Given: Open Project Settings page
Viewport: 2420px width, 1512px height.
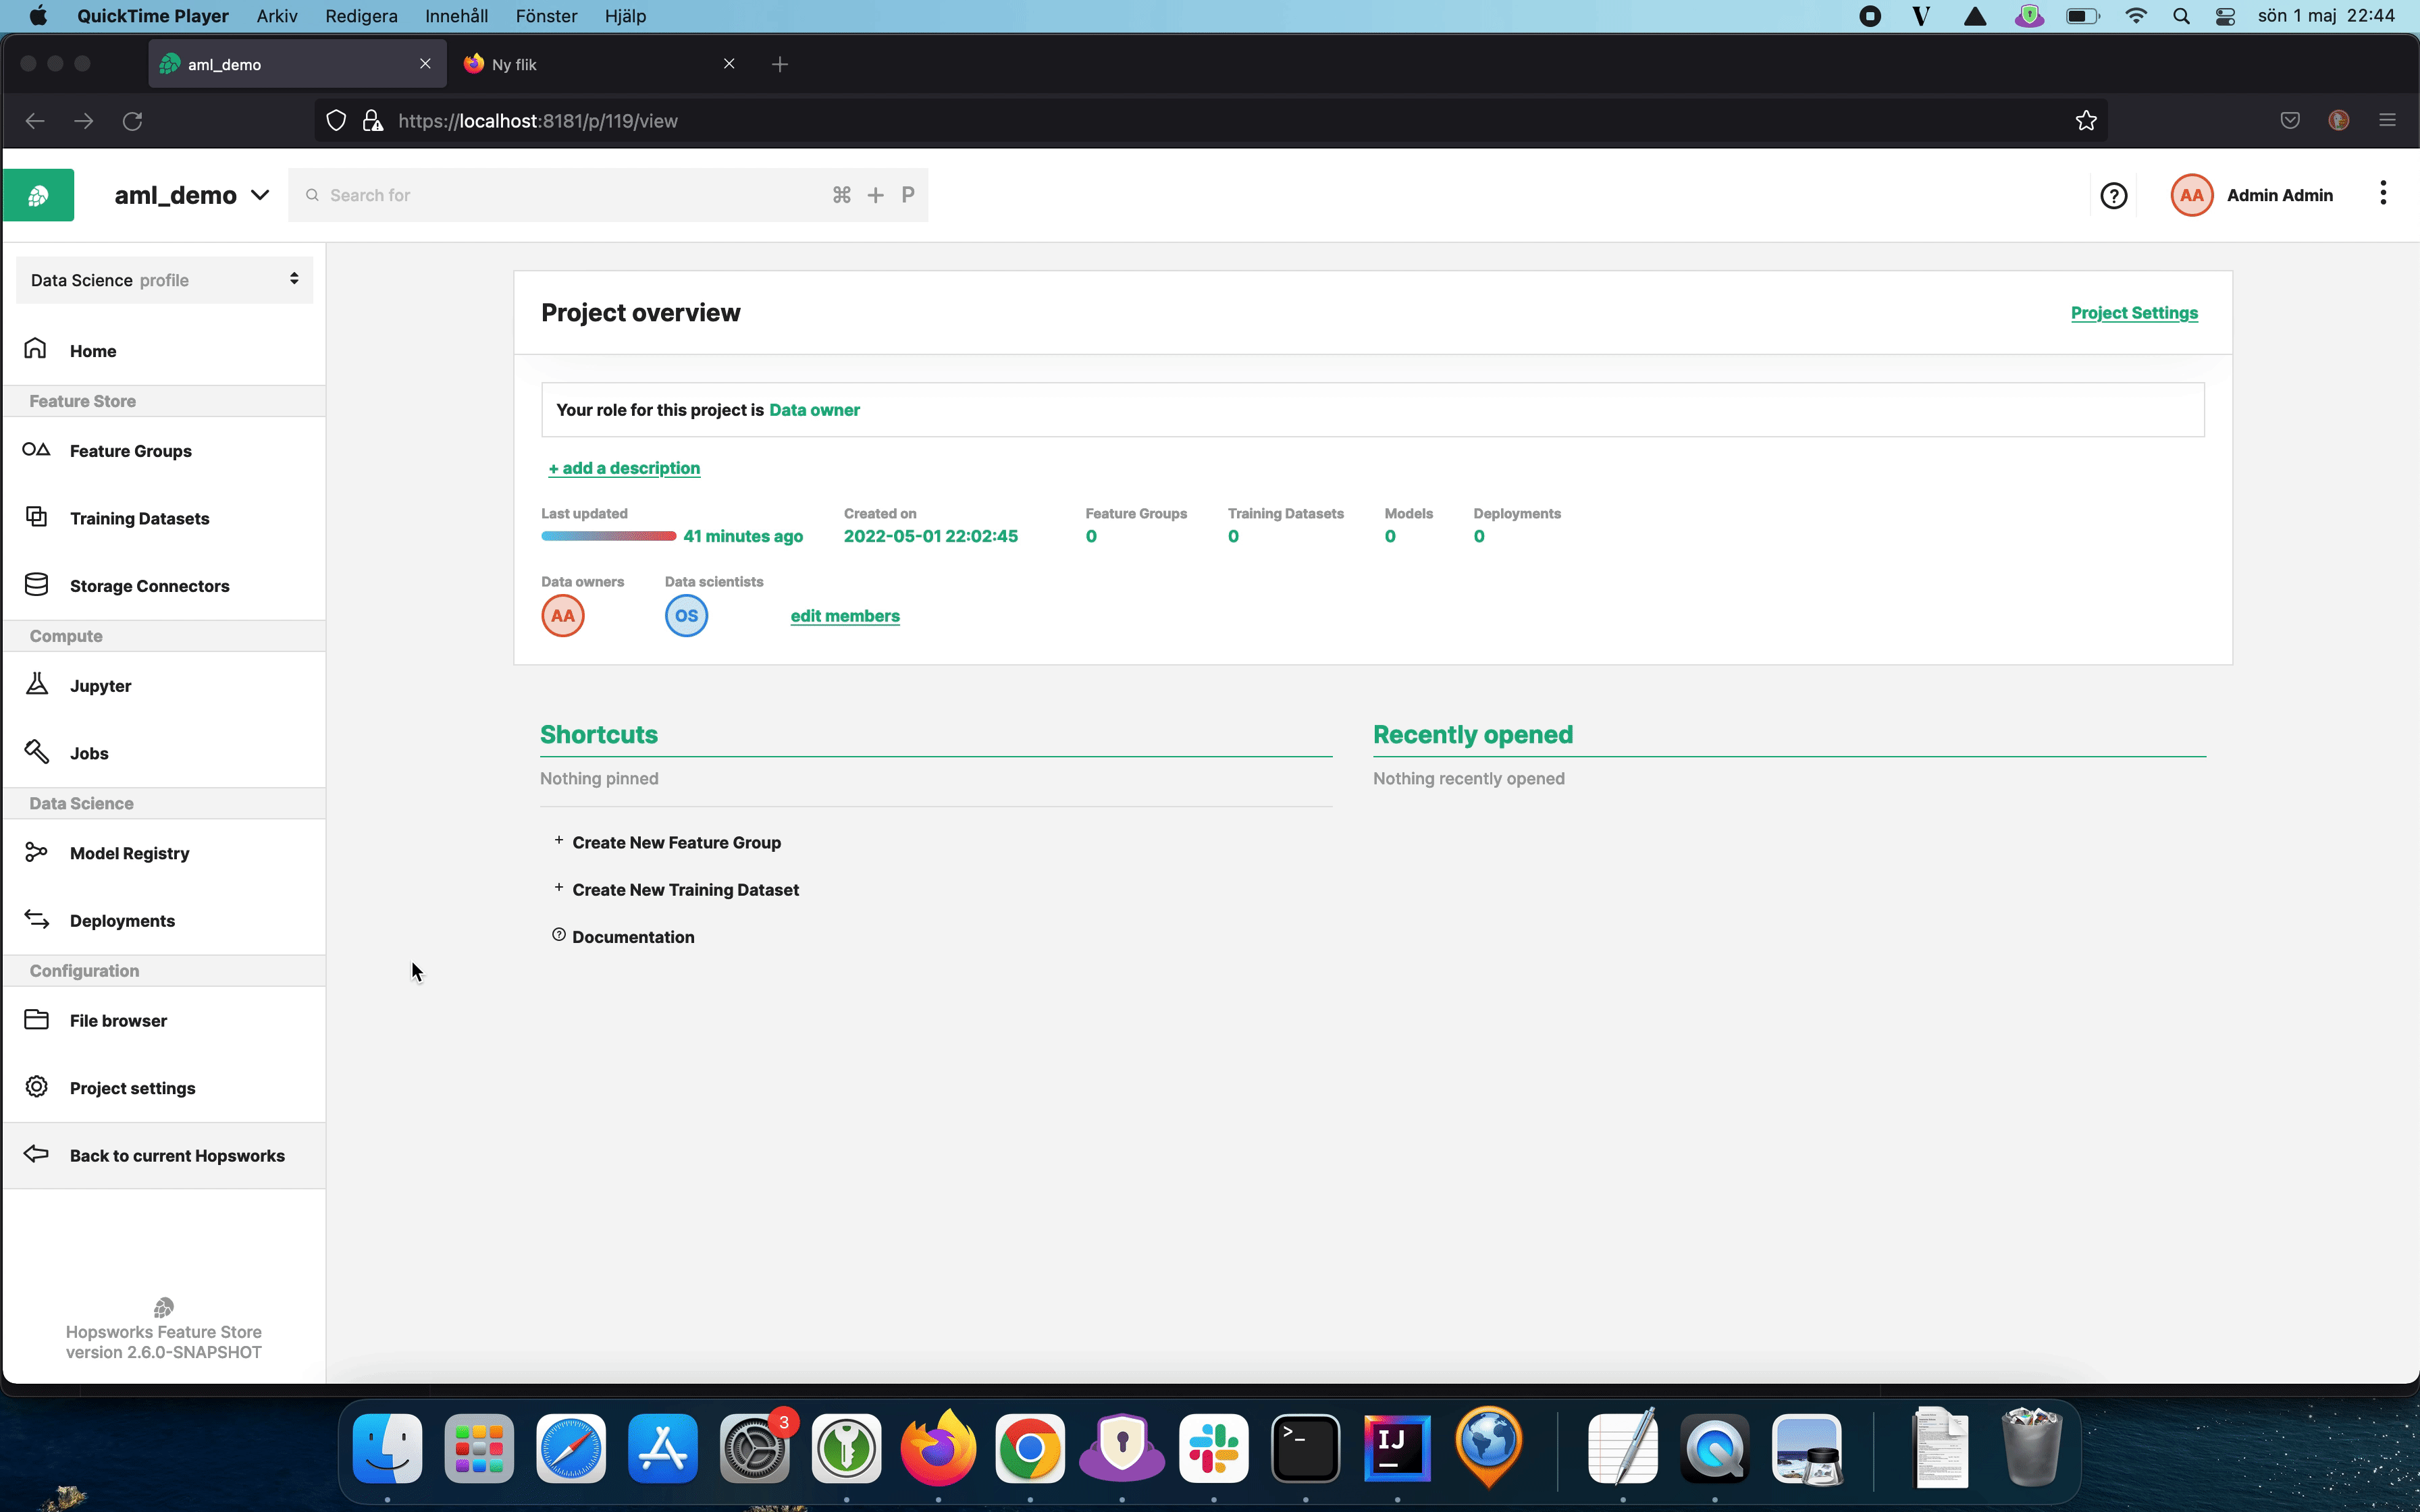Looking at the screenshot, I should 2132,312.
